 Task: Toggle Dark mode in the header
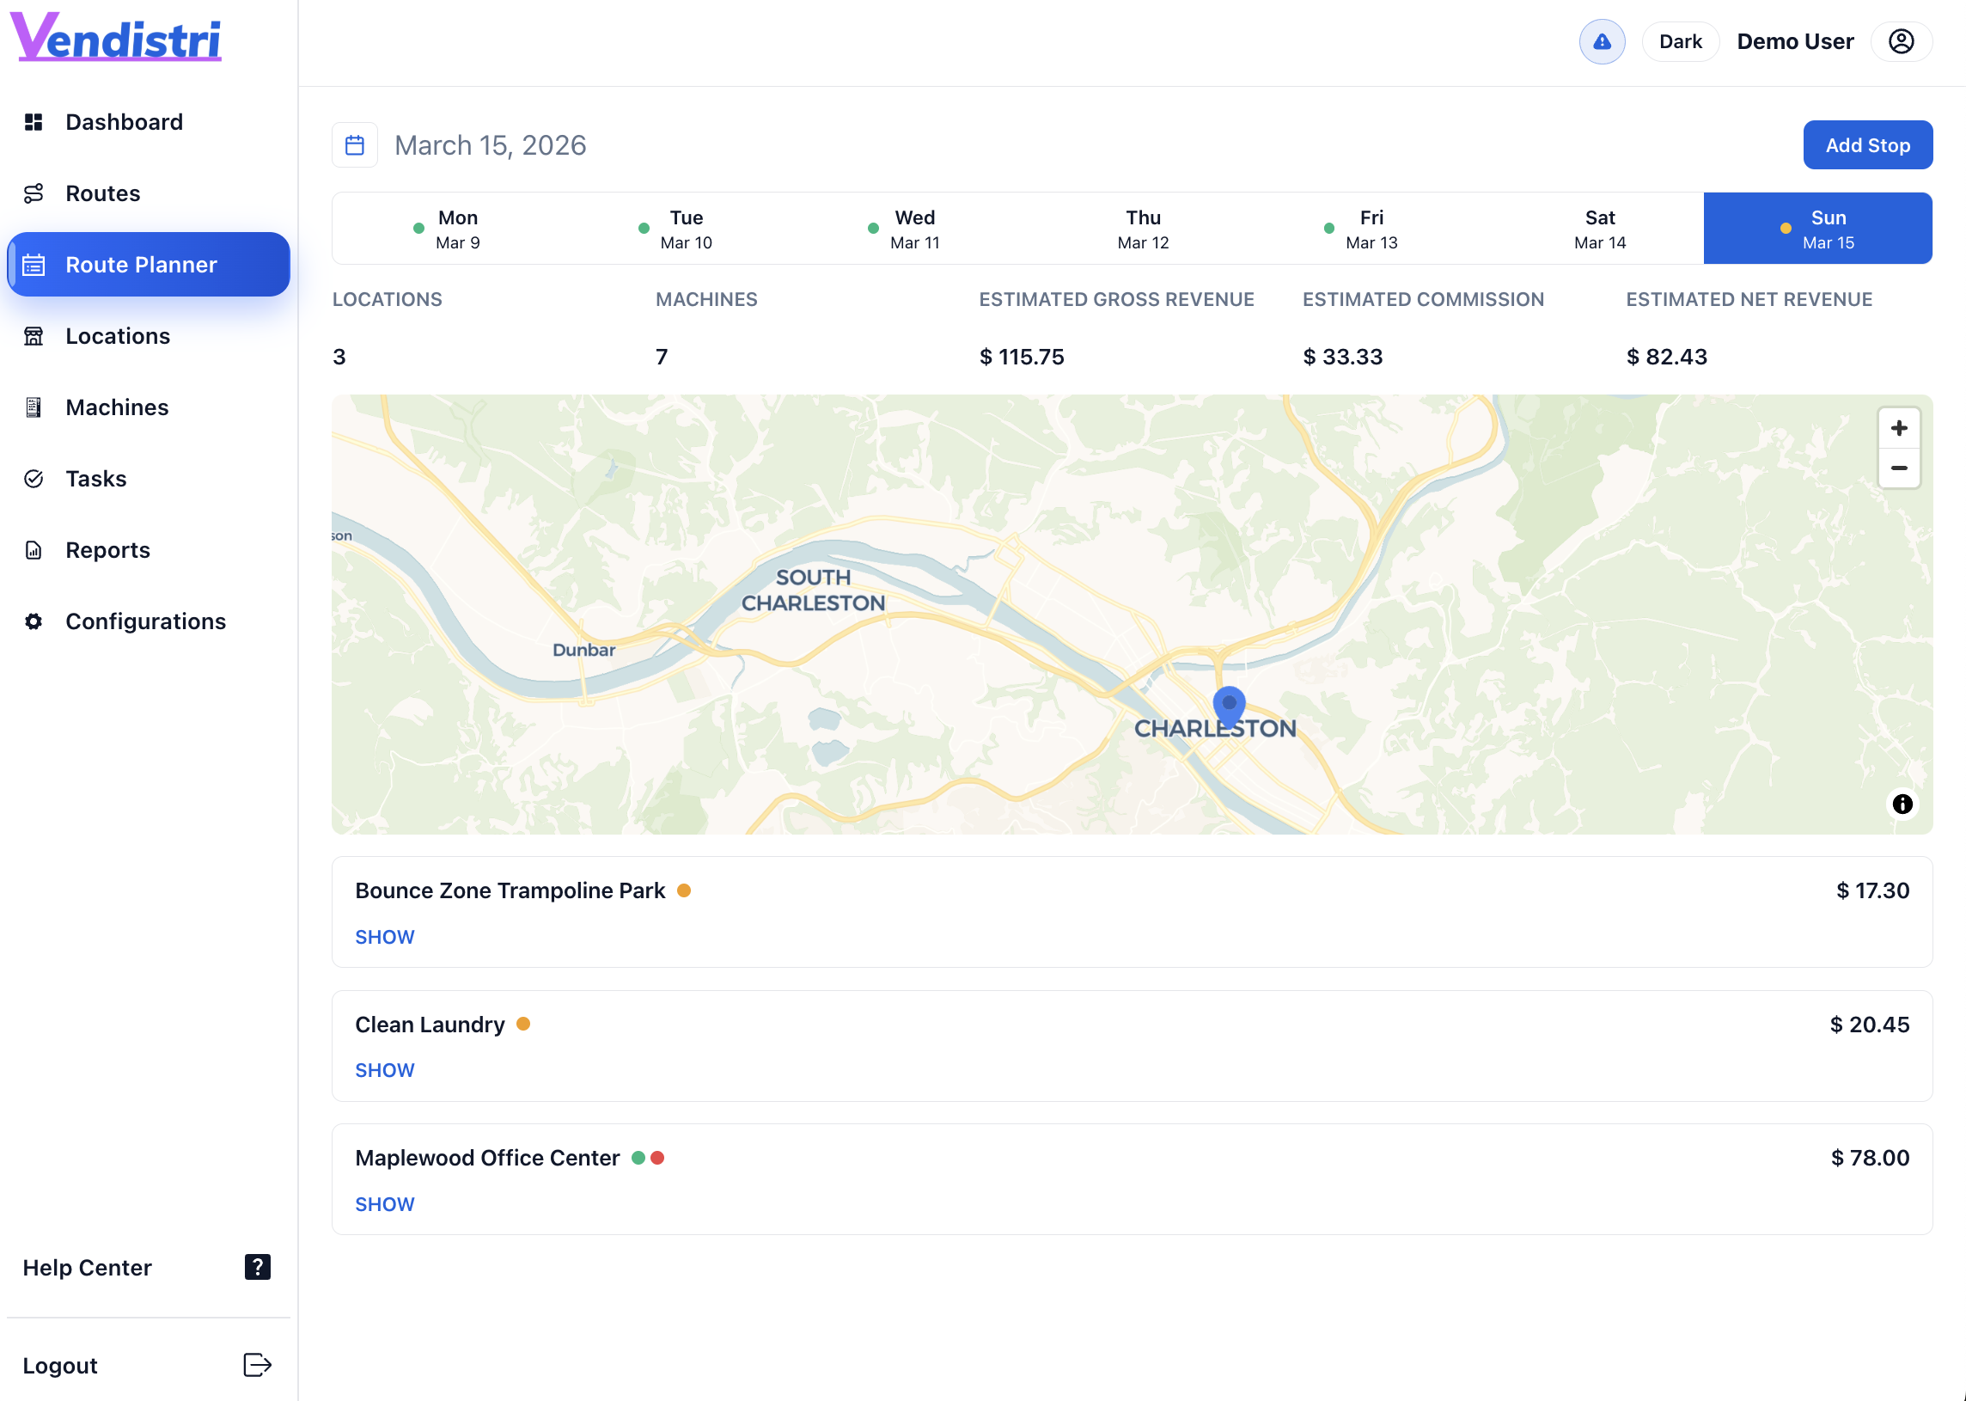[x=1680, y=40]
